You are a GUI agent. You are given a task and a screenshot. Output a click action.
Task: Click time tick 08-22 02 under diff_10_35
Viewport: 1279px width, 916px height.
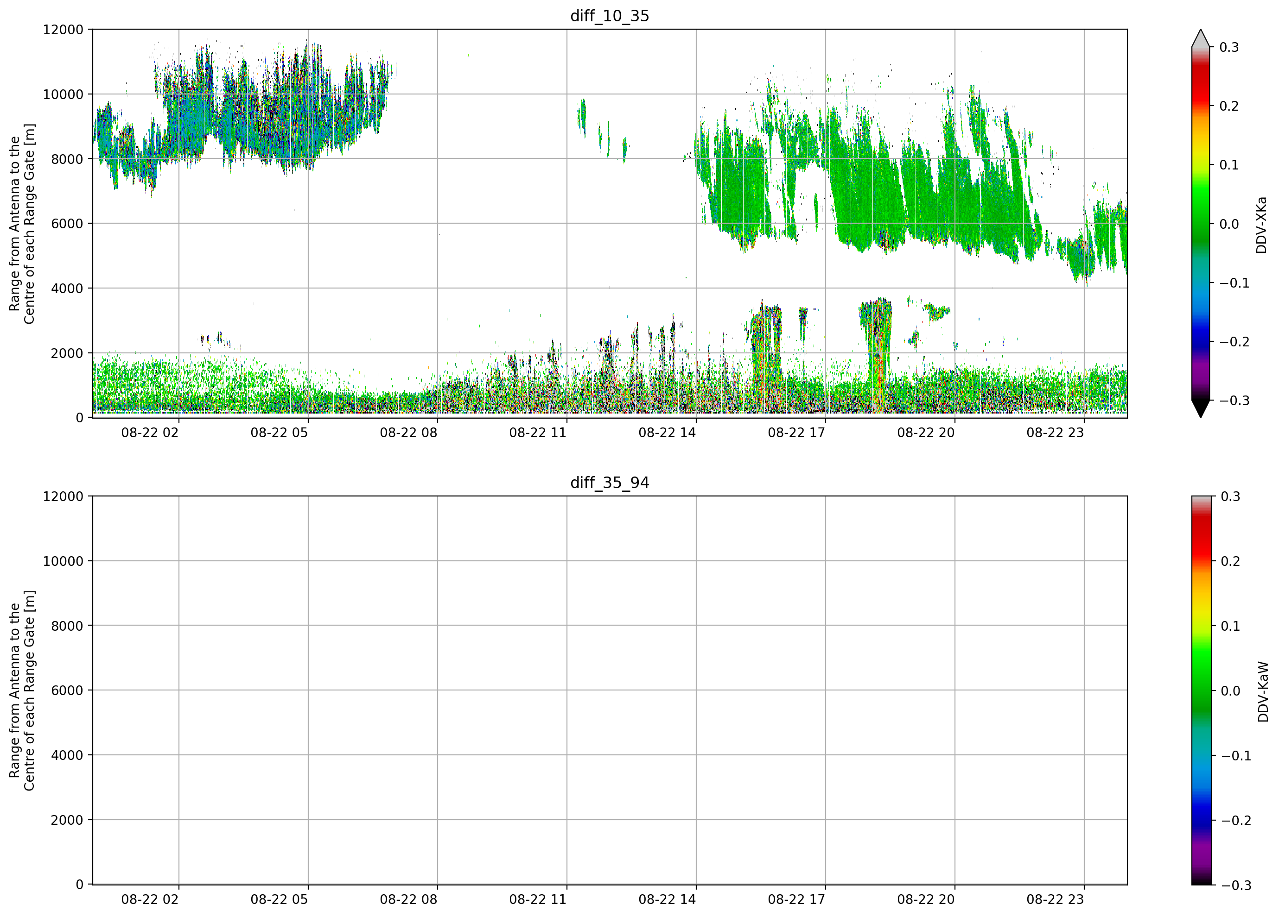pos(150,433)
